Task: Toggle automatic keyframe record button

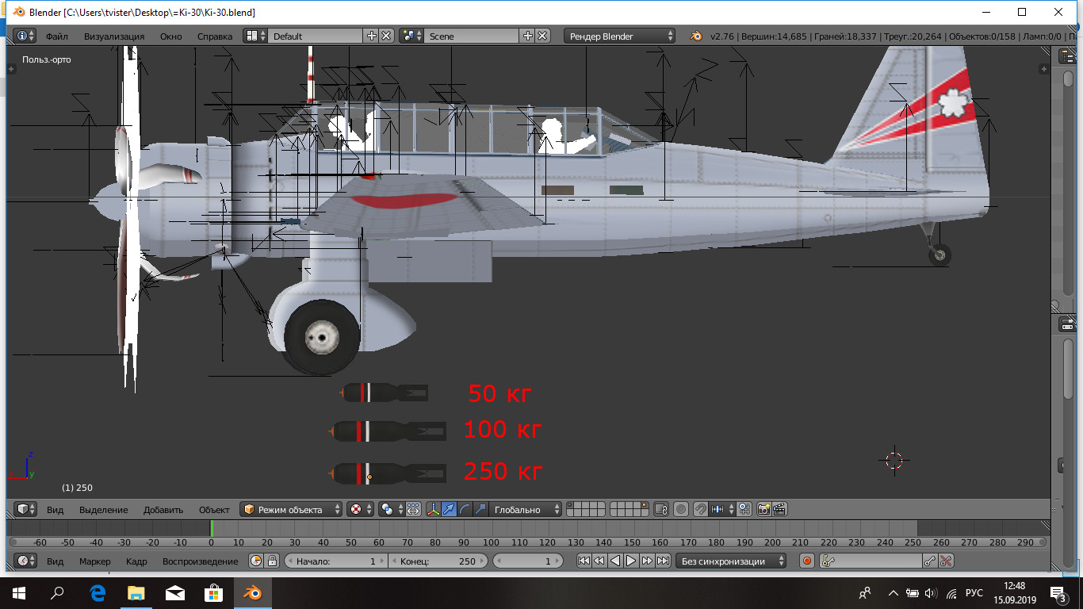Action: 807,561
